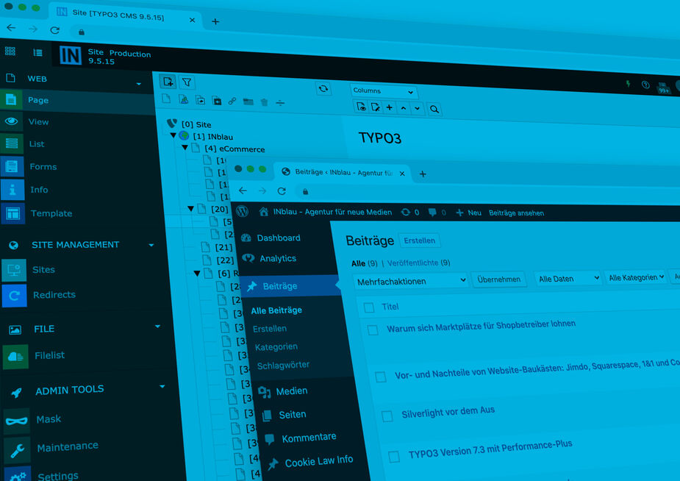Toggle the TYPO3 module menu list icon
Image resolution: width=680 pixels, height=481 pixels.
(x=37, y=52)
